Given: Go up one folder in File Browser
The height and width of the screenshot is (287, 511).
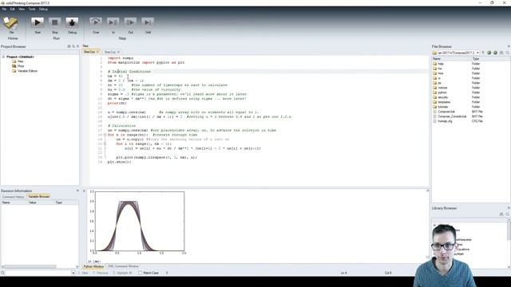Looking at the screenshot, I should 483,53.
